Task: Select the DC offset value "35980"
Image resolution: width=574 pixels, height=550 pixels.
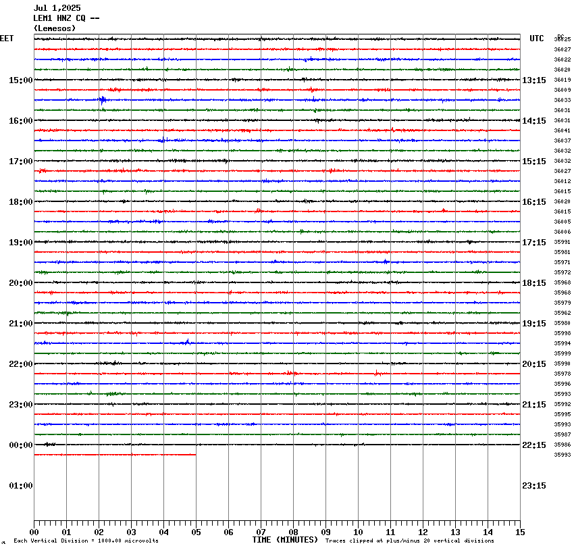Action: click(x=563, y=324)
